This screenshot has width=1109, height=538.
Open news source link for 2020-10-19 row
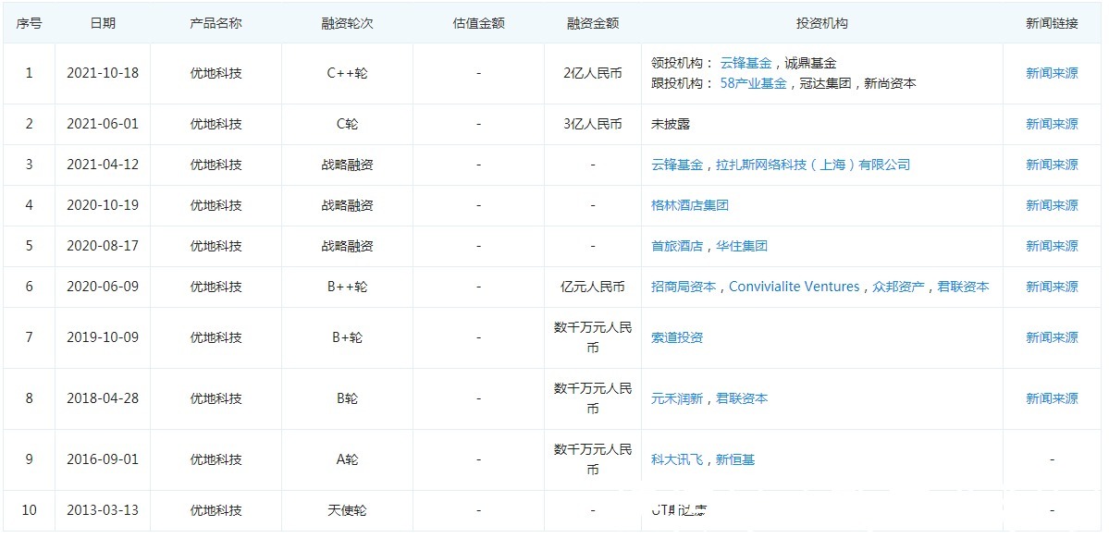point(1052,205)
